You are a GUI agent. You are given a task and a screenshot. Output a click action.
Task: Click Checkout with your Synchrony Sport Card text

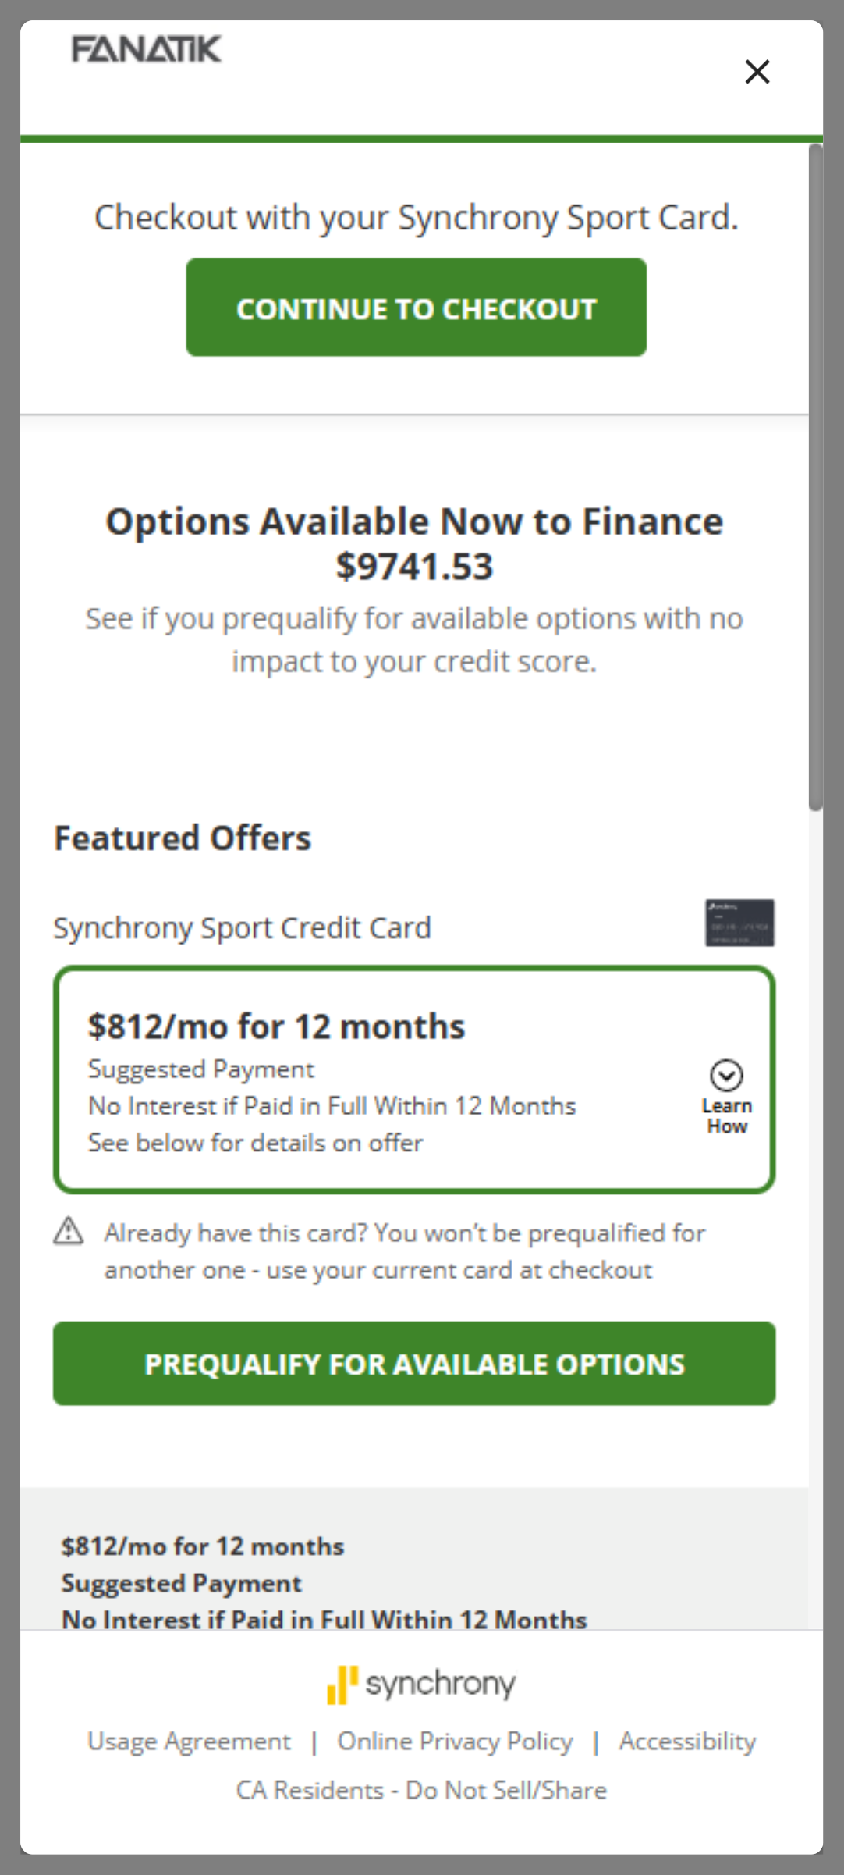click(x=416, y=217)
